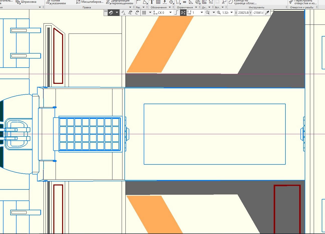Click the Text (T) annotation tool
Viewport: 325px width, 234px height.
point(151,2)
